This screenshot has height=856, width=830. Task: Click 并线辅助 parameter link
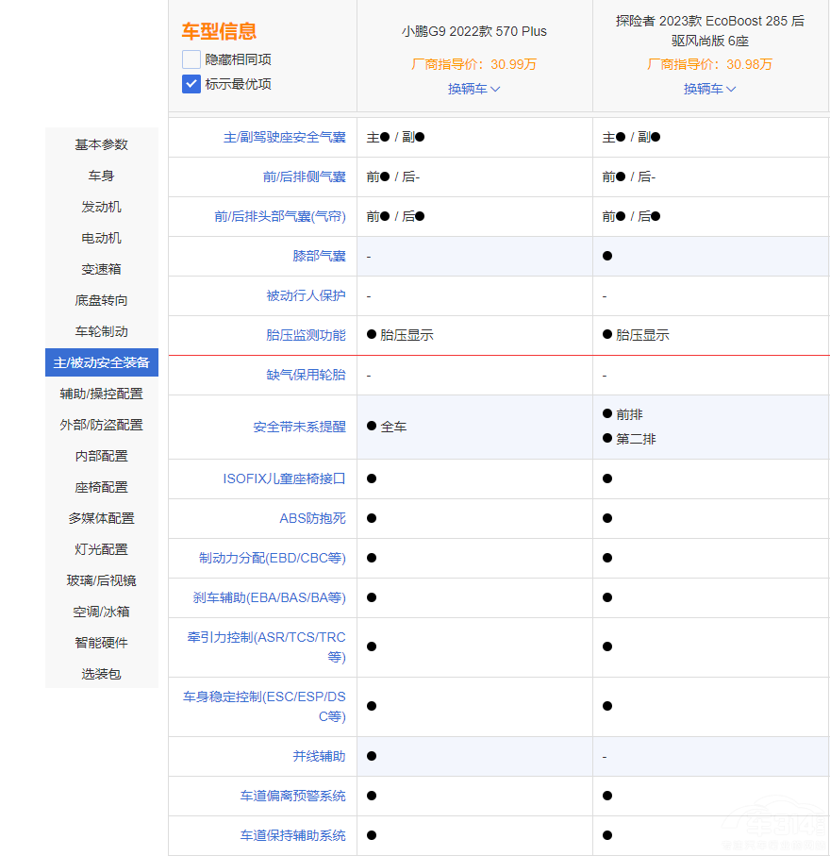coord(319,756)
